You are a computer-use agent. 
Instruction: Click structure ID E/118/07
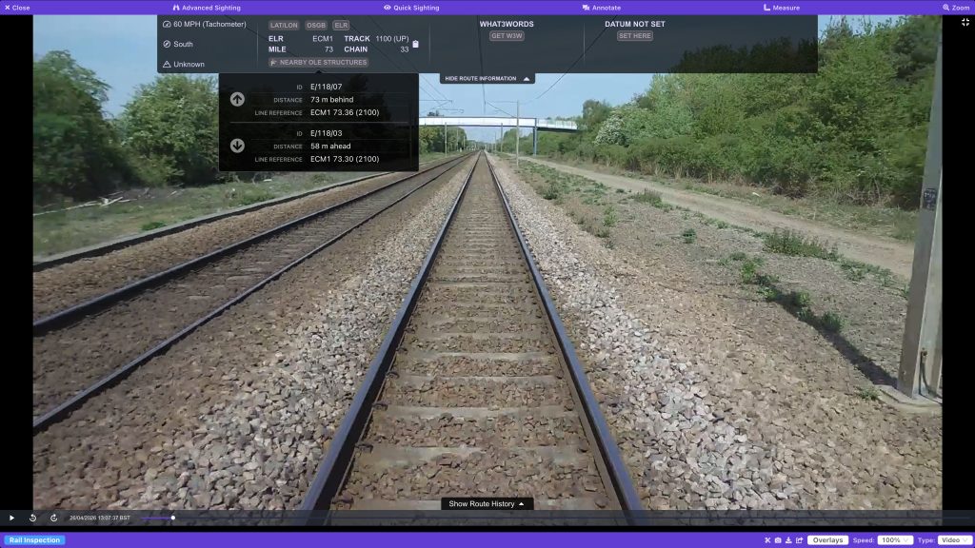point(326,87)
